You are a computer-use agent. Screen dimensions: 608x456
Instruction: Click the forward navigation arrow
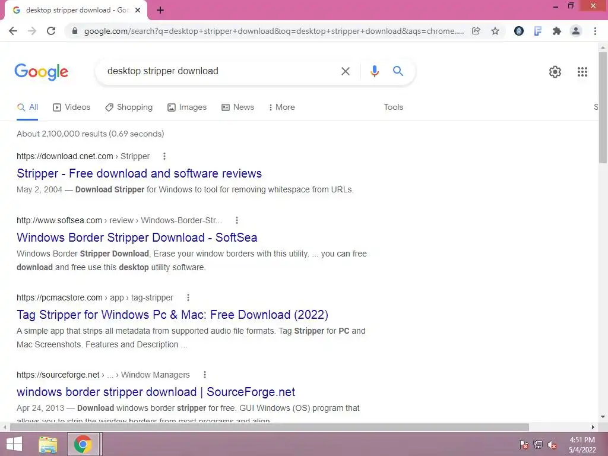click(32, 31)
